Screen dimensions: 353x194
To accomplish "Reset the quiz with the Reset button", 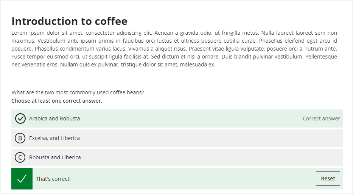I will pyautogui.click(x=328, y=179).
